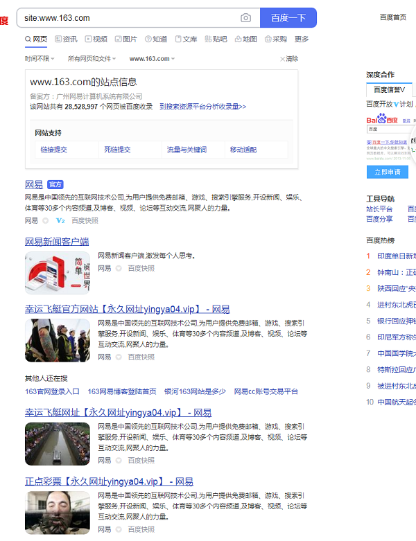This screenshot has width=416, height=541.
Task: Click the thumbnail of 幸运飞艇官方网站 result
Action: click(x=58, y=340)
